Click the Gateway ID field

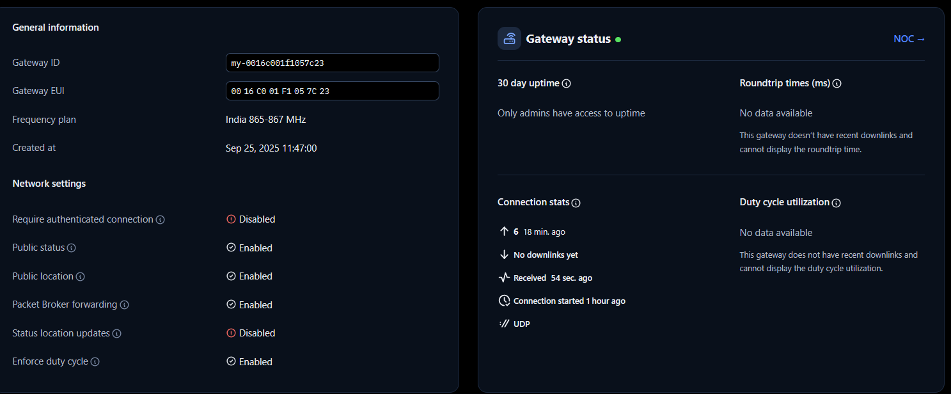tap(332, 63)
